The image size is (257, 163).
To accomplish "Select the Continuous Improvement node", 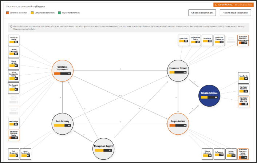I will (63, 71).
